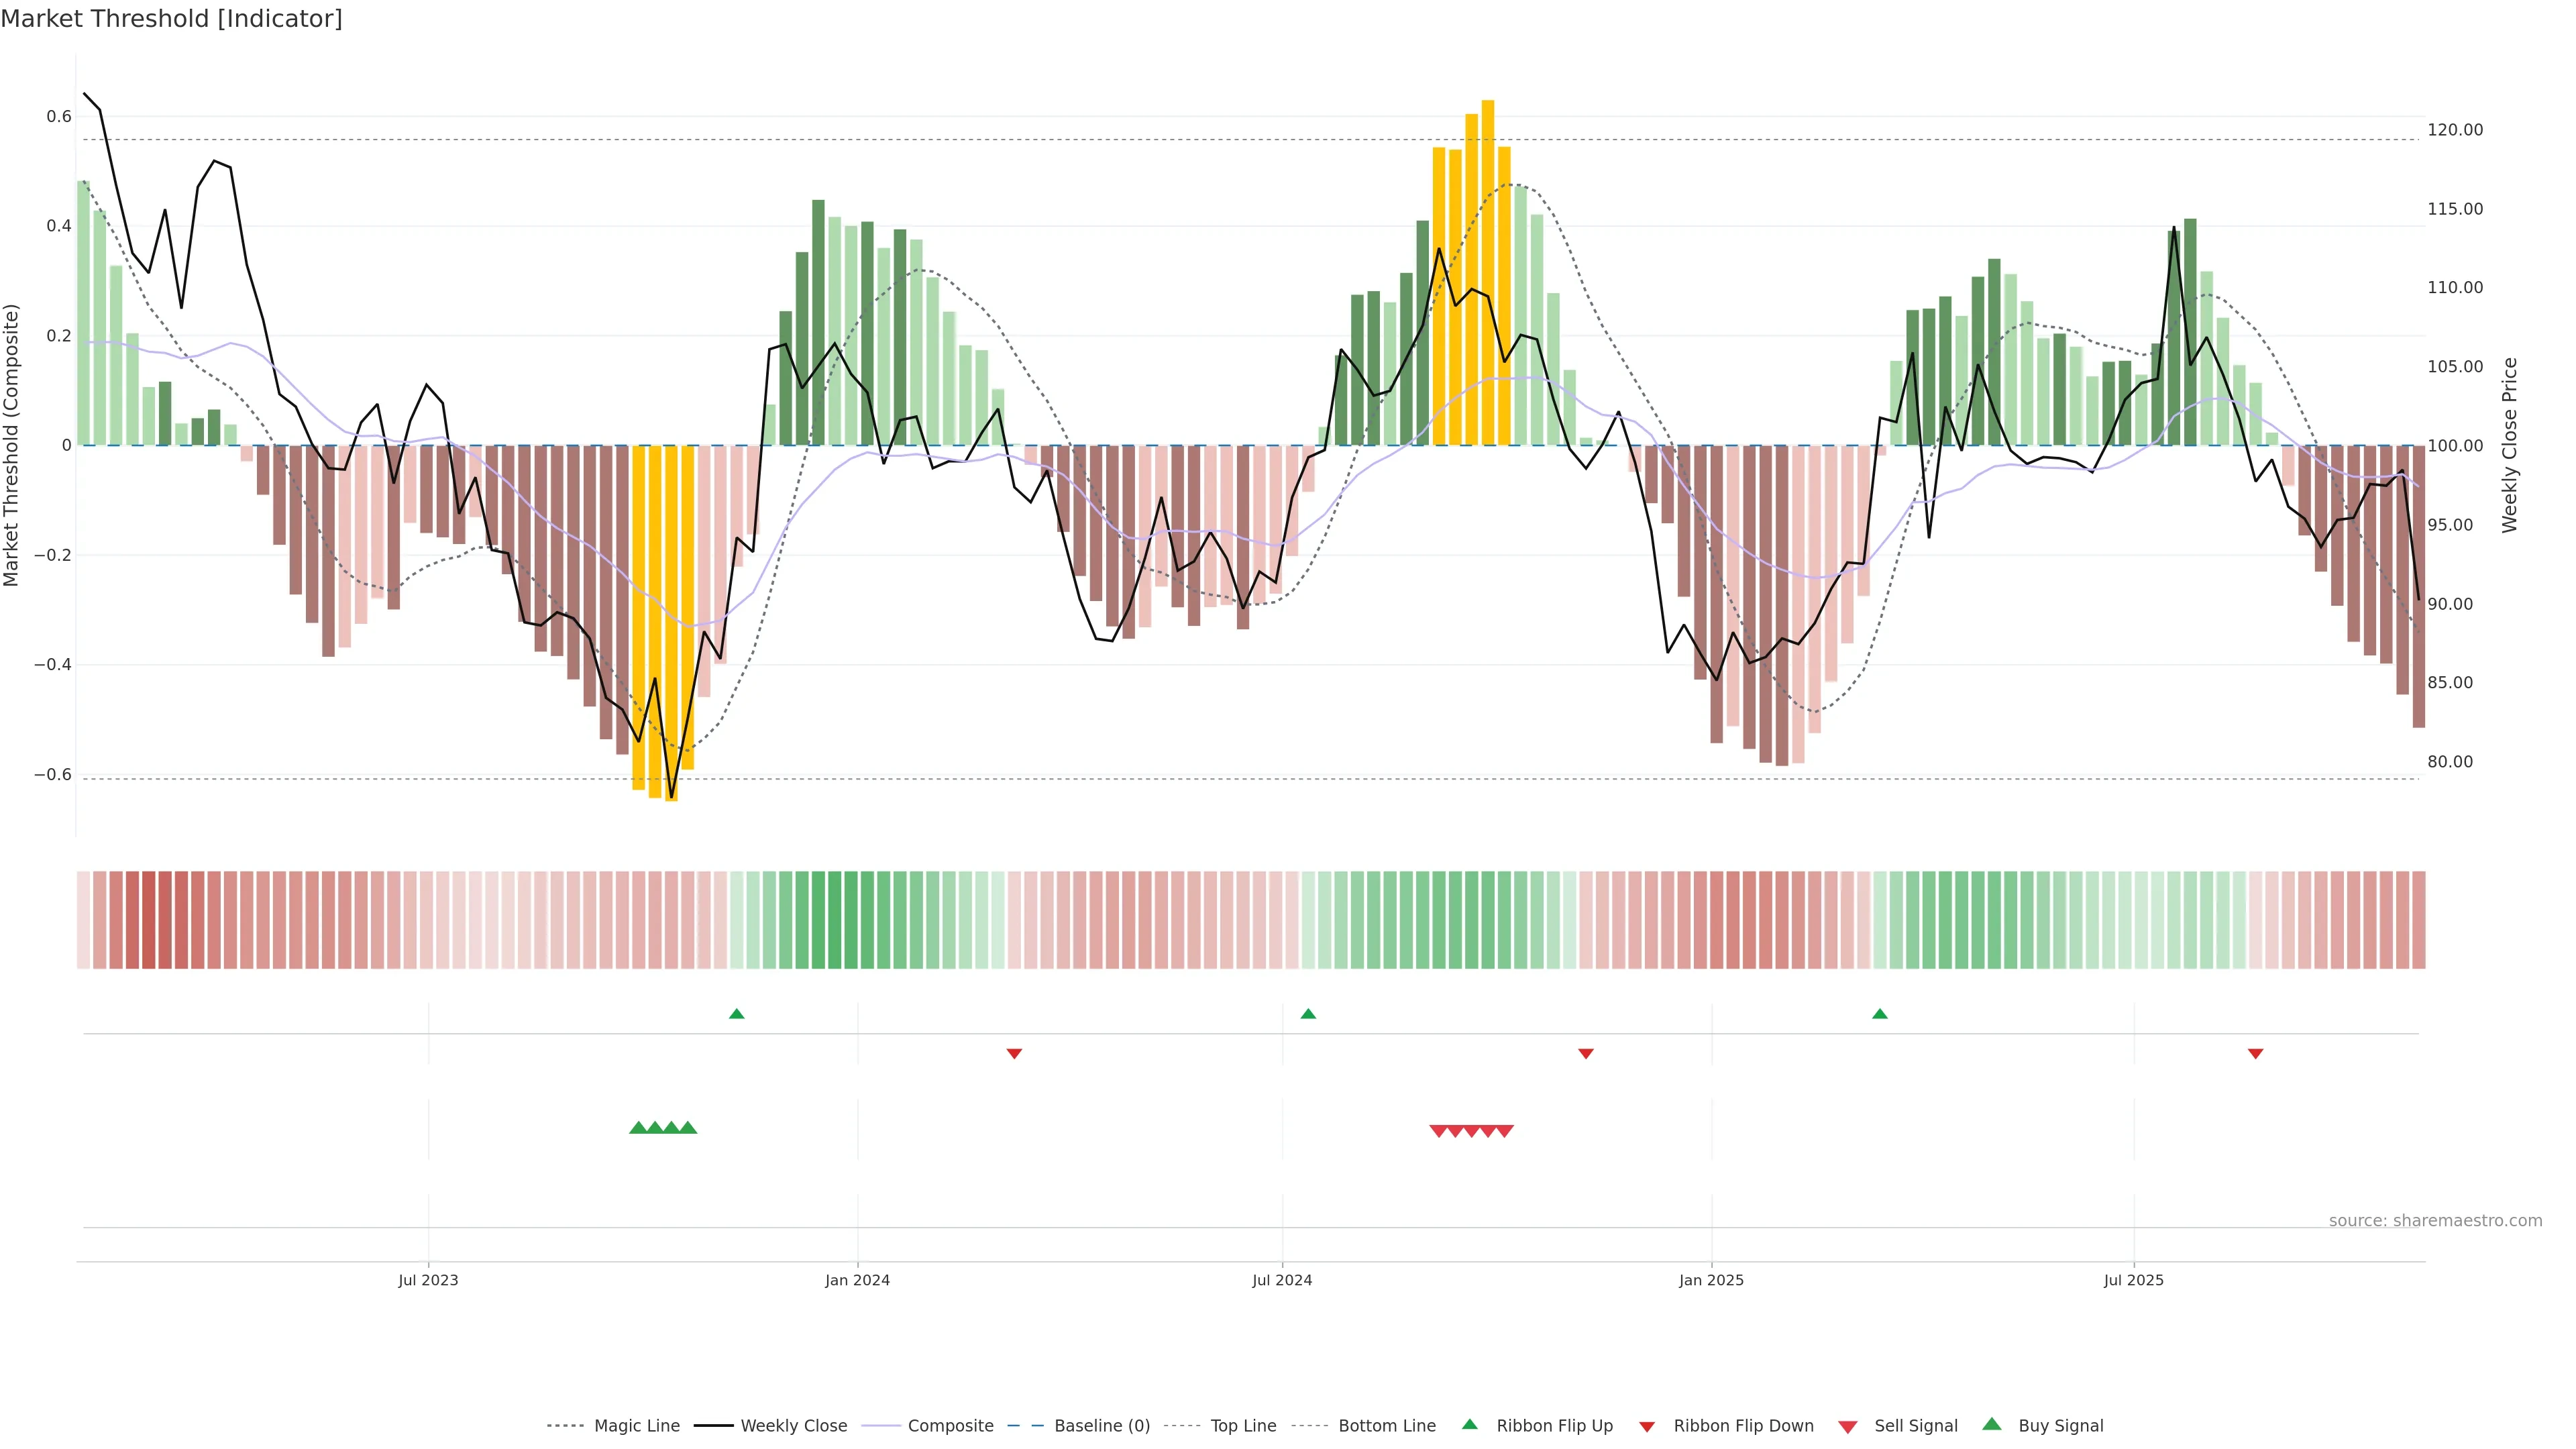
Task: Click the Ribbon Flip Down legend triangle
Action: click(x=1647, y=1427)
